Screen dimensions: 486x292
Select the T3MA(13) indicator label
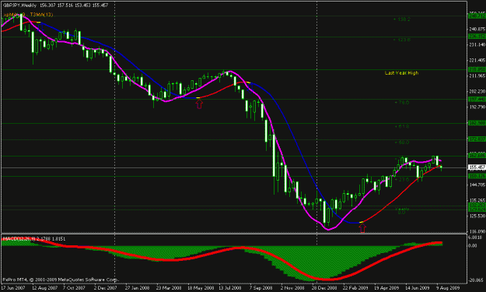coord(41,15)
